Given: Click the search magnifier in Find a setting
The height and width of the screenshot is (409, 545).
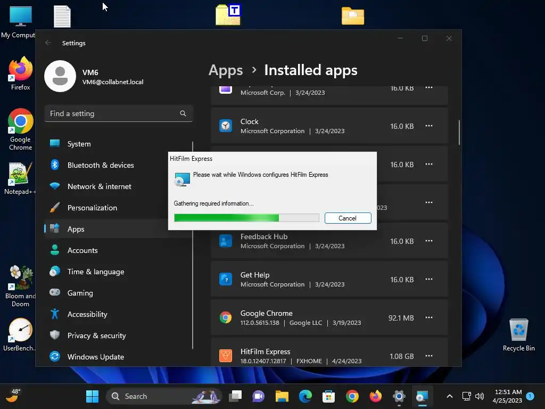Looking at the screenshot, I should pyautogui.click(x=183, y=113).
